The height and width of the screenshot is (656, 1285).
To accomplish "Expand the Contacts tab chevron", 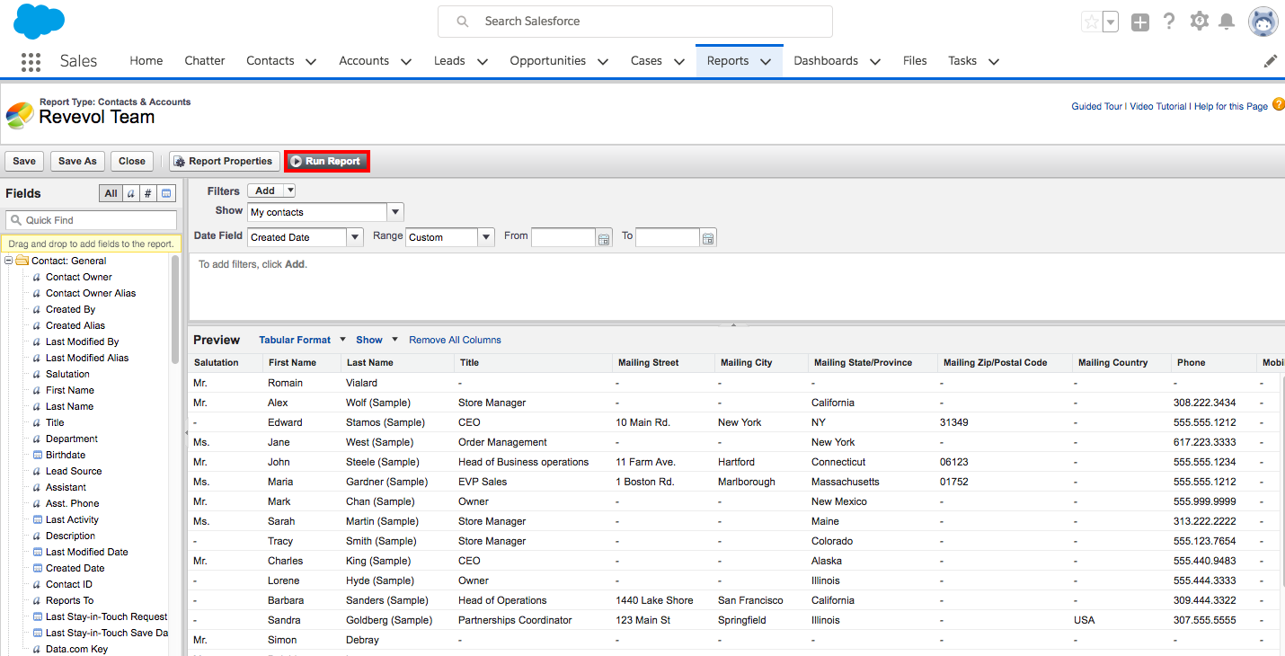I will click(311, 62).
